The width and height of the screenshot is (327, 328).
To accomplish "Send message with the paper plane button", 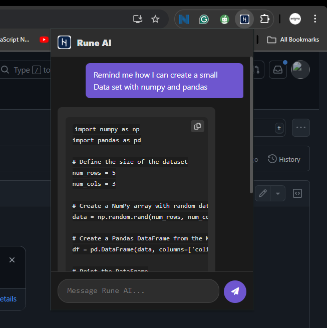I will coord(235,291).
